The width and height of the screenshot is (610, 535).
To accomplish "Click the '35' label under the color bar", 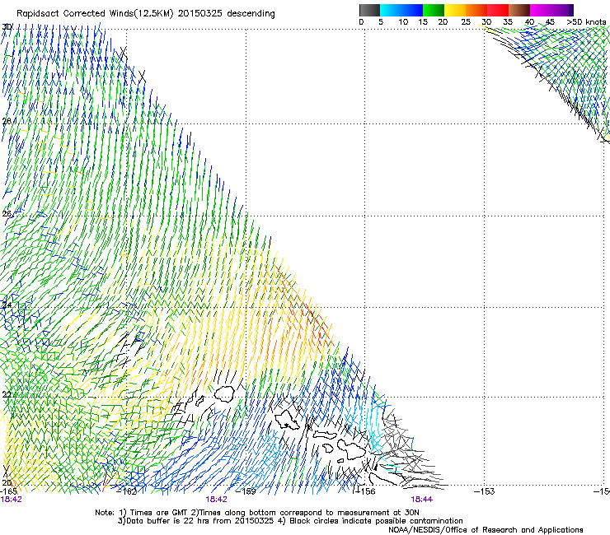I will point(508,22).
